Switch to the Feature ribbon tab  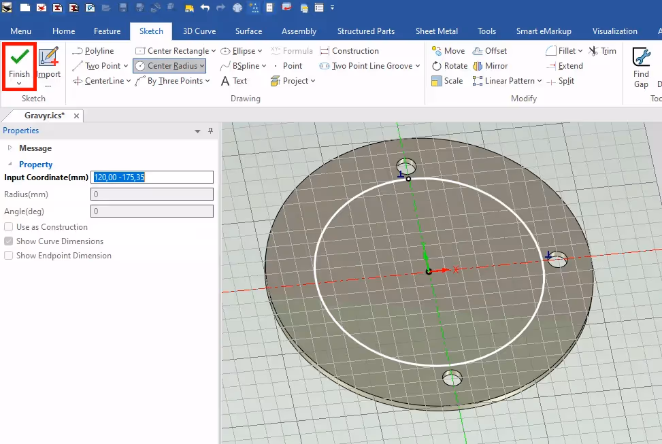[x=107, y=31]
